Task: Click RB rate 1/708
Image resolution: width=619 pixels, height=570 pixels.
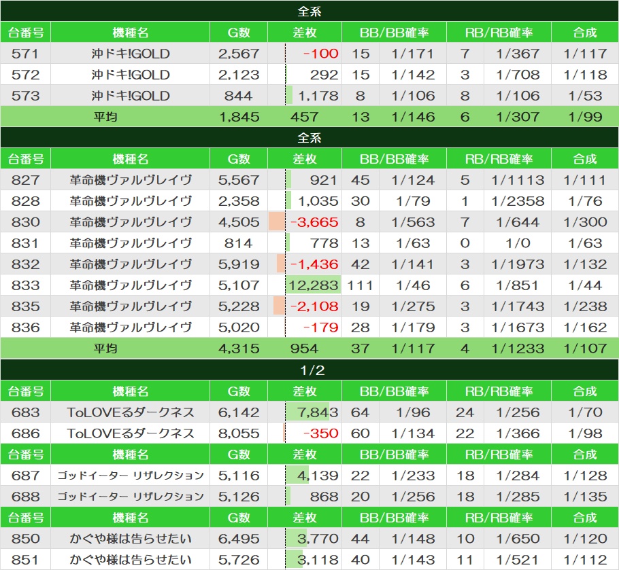Action: (518, 75)
